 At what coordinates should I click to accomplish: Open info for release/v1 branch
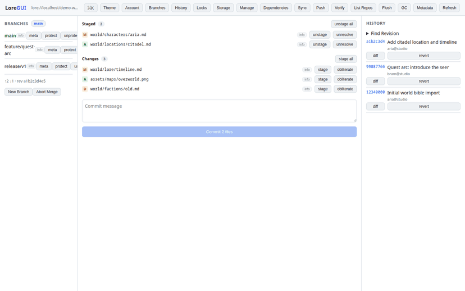[x=31, y=66]
